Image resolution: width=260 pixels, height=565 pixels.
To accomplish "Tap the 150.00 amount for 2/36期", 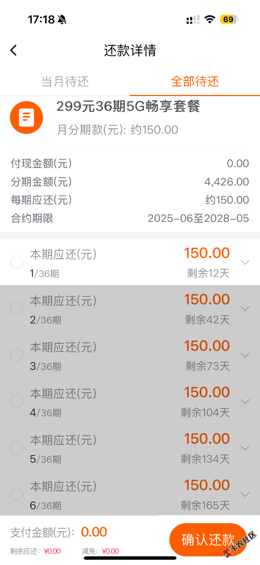I will [207, 300].
